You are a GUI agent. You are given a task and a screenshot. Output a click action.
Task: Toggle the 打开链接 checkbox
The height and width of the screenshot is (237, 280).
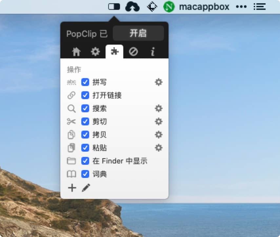click(85, 95)
